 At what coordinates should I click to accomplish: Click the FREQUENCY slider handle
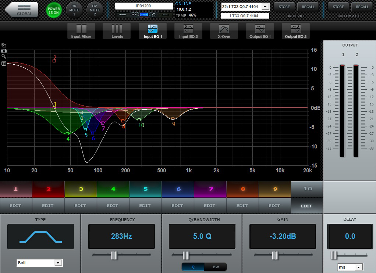tap(114, 255)
